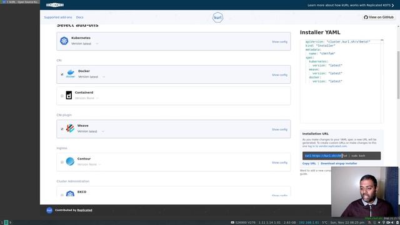The image size is (400, 225).
Task: Enable the Contour add-on checkbox
Action: click(62, 162)
